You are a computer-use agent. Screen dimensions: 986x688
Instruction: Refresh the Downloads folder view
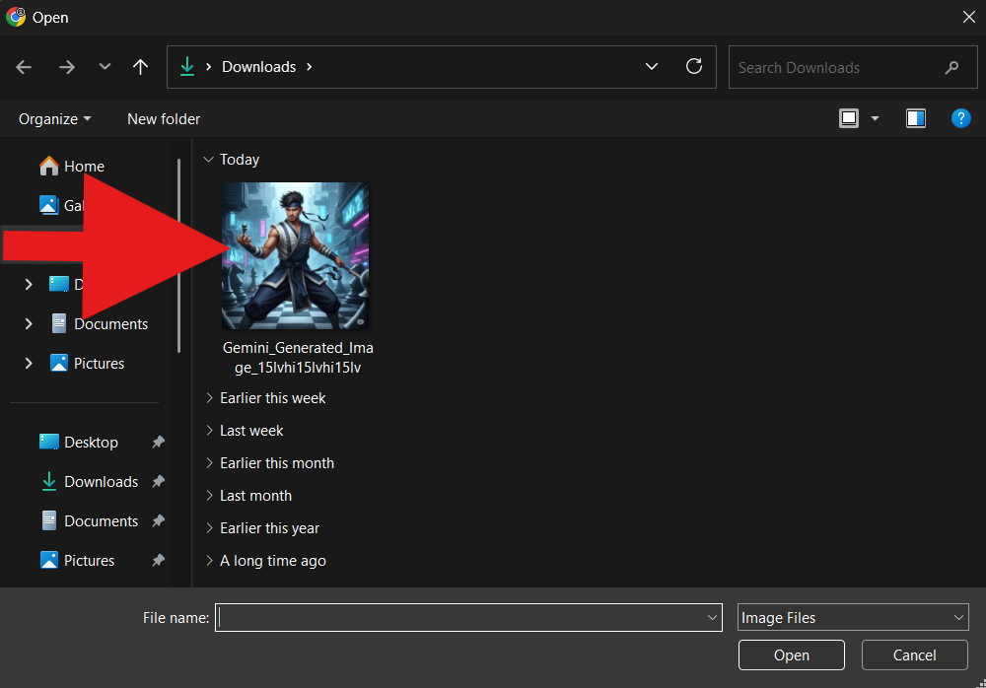[x=693, y=66]
